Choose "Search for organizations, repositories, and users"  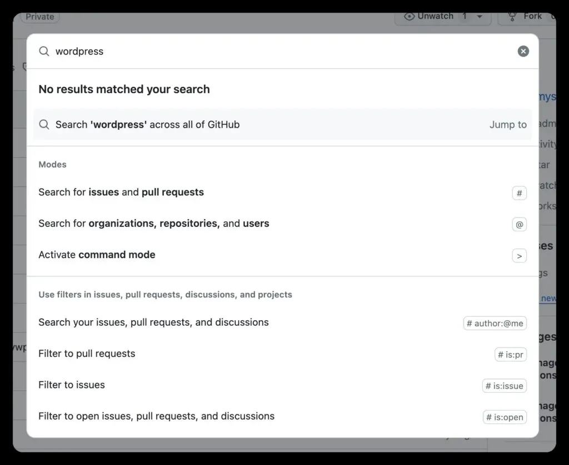[154, 224]
